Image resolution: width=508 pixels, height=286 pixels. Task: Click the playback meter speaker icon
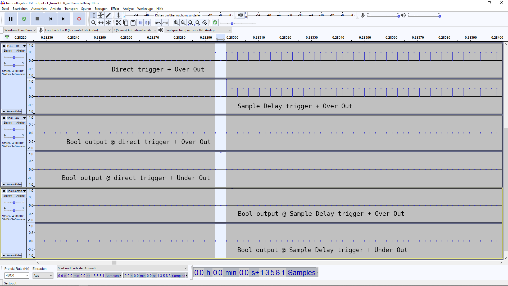(x=240, y=15)
